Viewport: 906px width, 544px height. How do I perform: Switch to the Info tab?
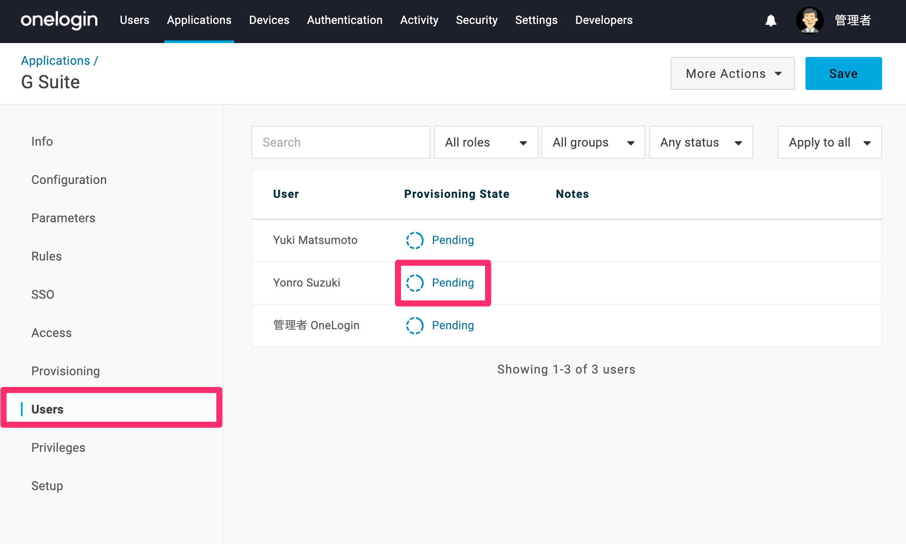point(42,141)
